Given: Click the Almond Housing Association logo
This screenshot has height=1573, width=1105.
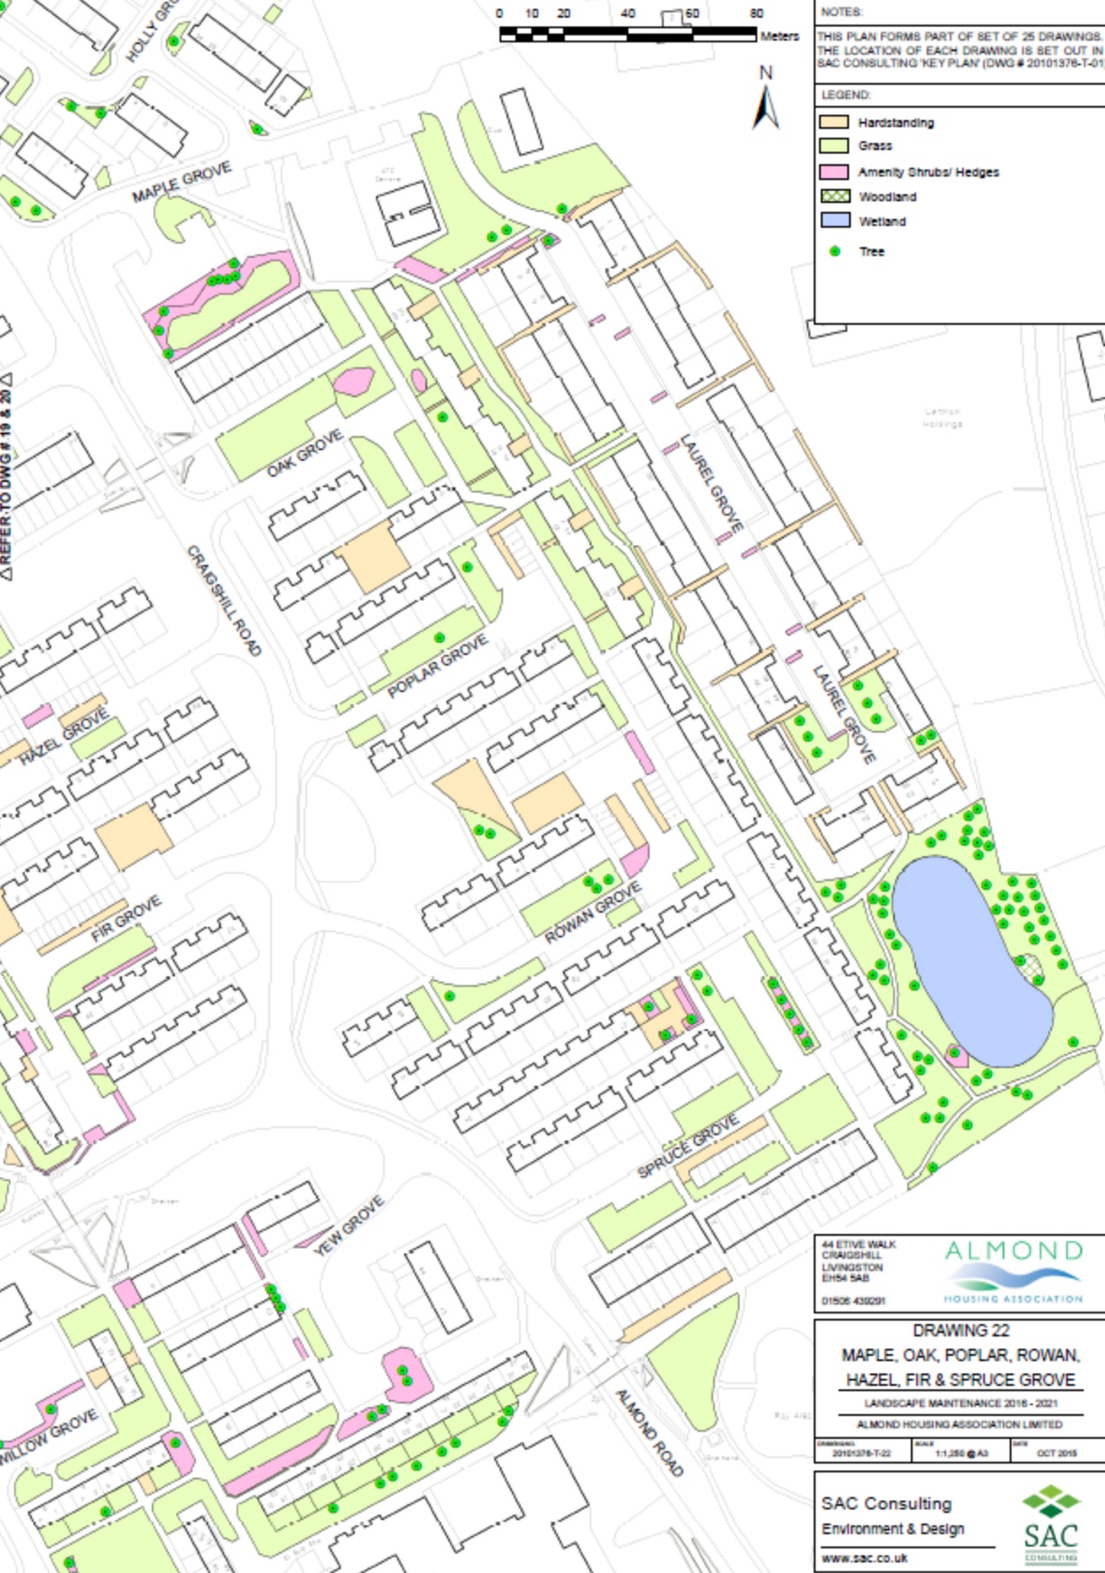Looking at the screenshot, I should point(1013,1271).
